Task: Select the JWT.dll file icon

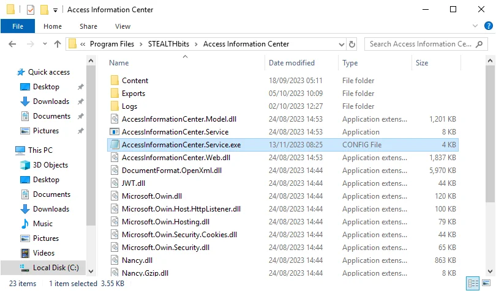Action: (x=115, y=183)
